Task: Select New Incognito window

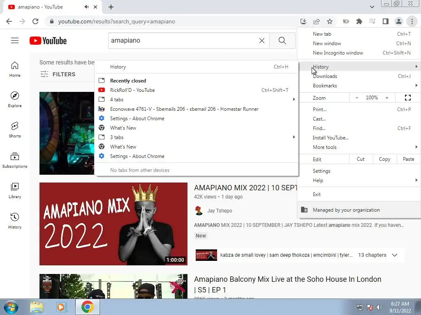Action: pyautogui.click(x=359, y=53)
